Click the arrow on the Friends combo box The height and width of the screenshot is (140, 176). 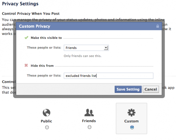point(106,48)
